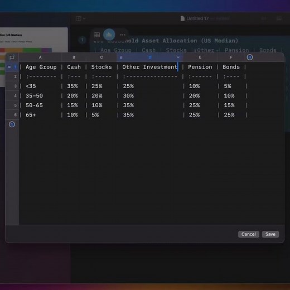Viewport: 290px width, 290px height.
Task: Select column E header
Action: click(200, 57)
